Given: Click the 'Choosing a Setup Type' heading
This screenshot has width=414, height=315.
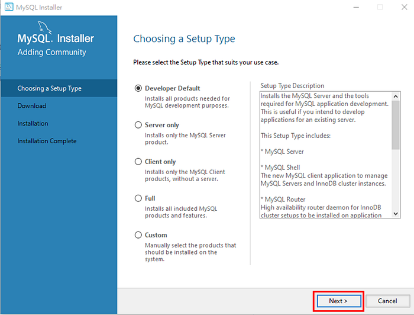Looking at the screenshot, I should click(x=184, y=39).
